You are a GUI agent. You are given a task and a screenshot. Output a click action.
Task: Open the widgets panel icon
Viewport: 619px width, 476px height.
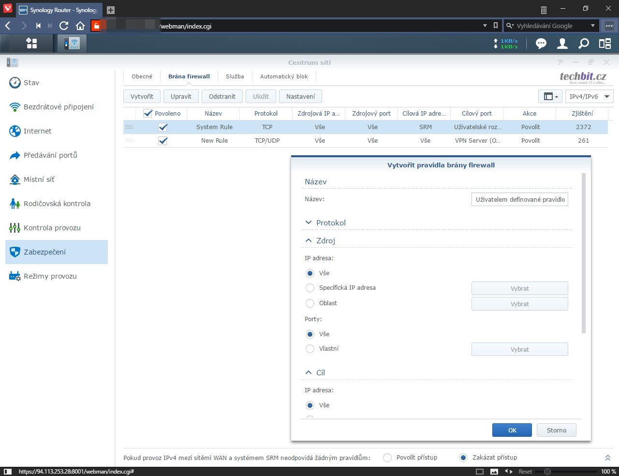pos(605,44)
